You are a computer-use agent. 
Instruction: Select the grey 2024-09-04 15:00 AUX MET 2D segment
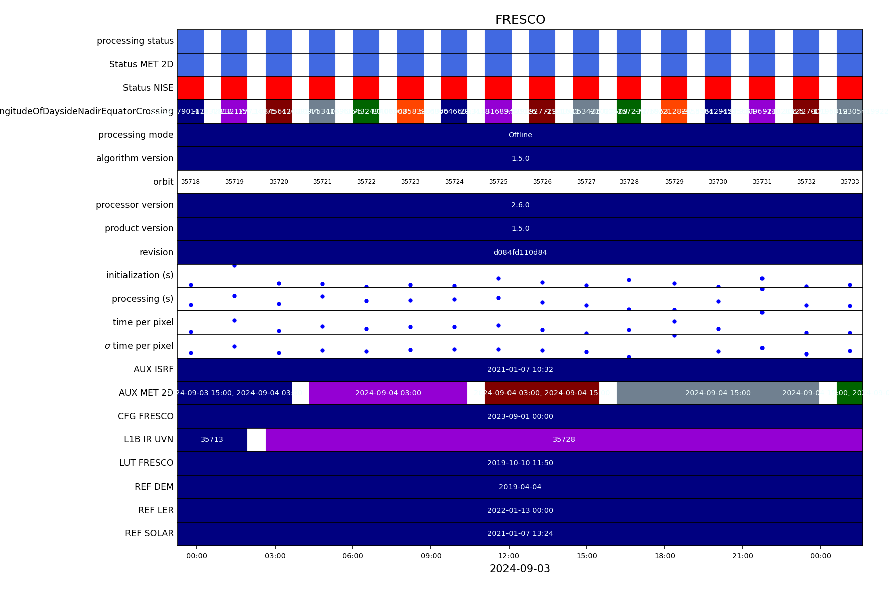pyautogui.click(x=717, y=393)
